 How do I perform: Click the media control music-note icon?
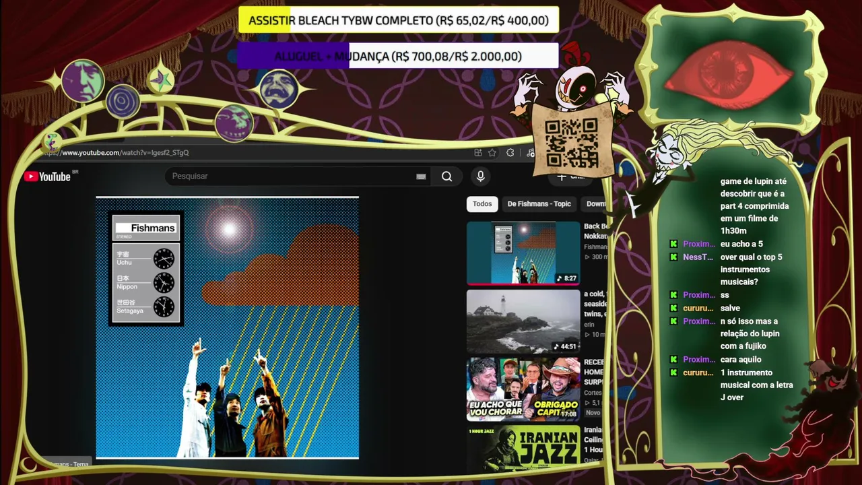click(530, 153)
